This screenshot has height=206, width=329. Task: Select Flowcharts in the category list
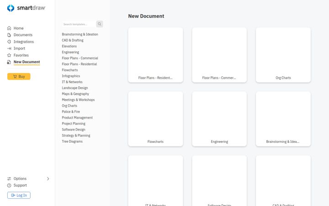(70, 70)
